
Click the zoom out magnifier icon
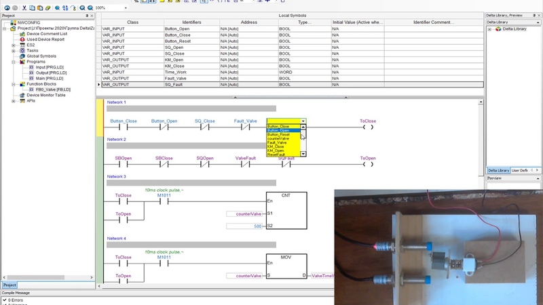pyautogui.click(x=90, y=7)
